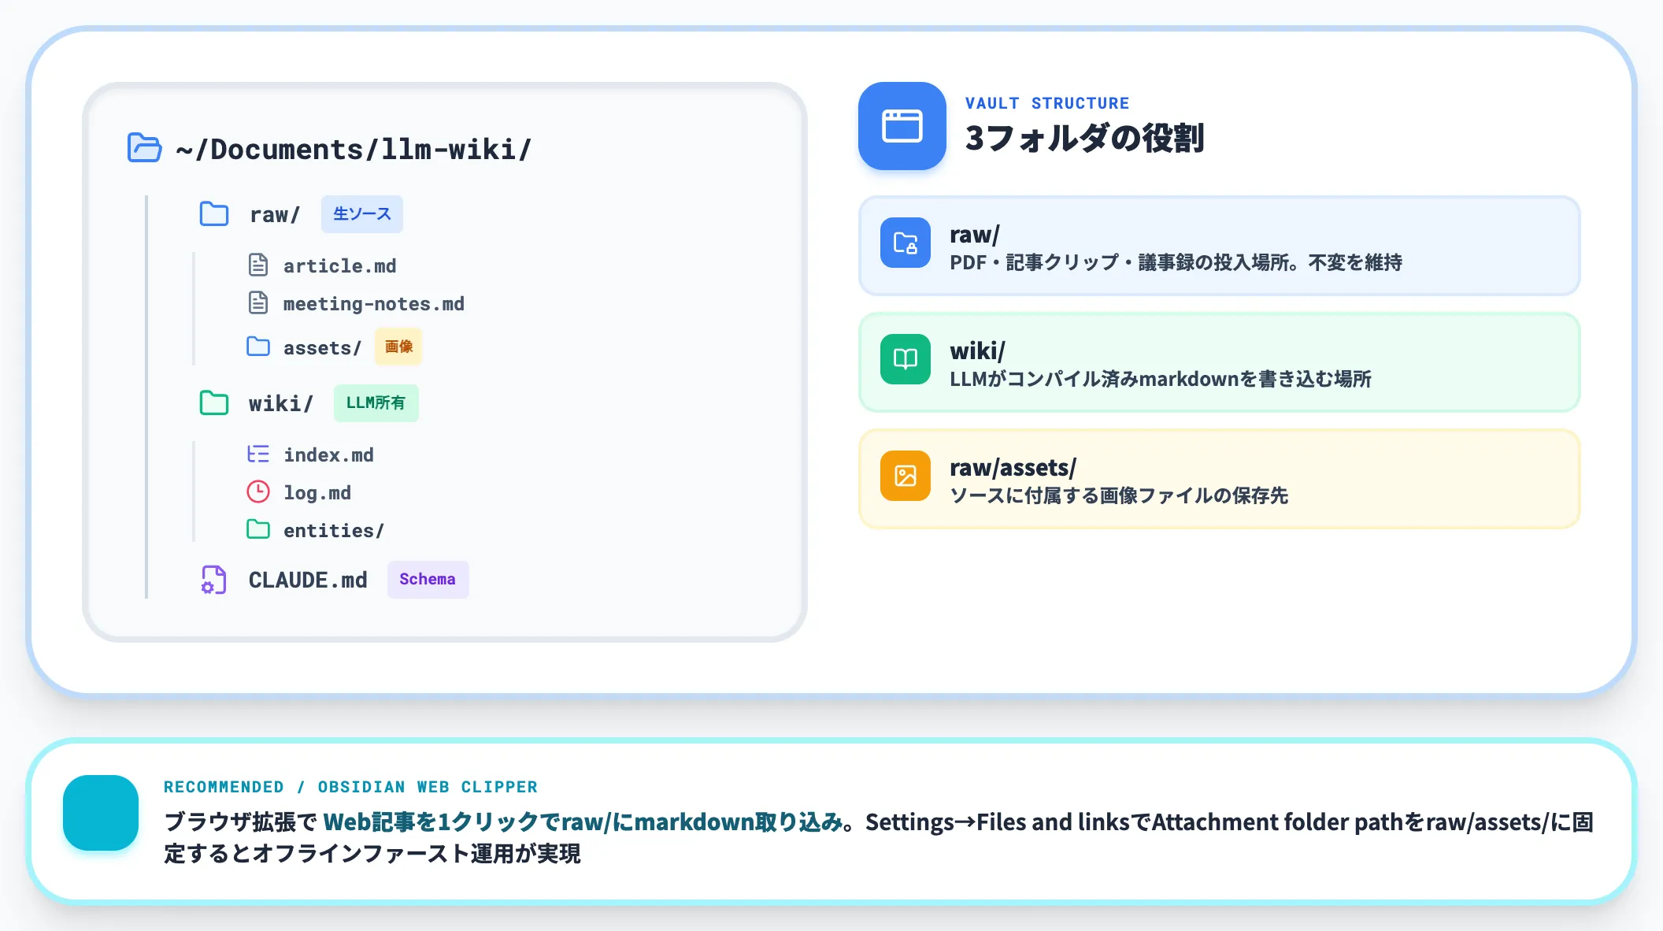Click the locked folder icon in raw/ card
Screen dimensions: 1663x931
pos(906,243)
